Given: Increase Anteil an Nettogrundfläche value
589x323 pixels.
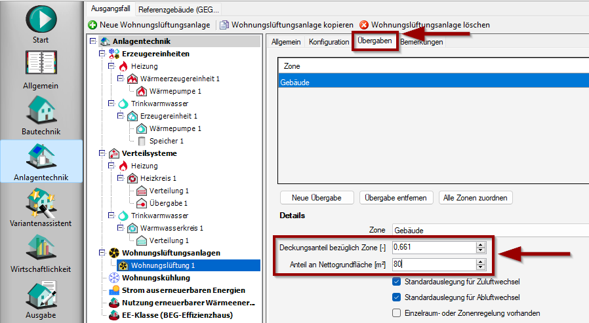Looking at the screenshot, I should pos(480,262).
